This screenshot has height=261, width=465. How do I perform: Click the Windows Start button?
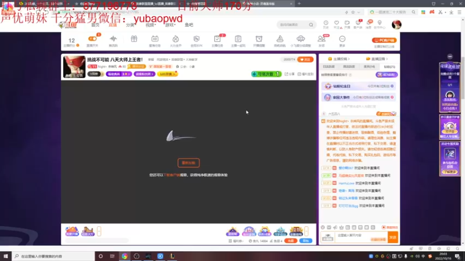pyautogui.click(x=6, y=256)
